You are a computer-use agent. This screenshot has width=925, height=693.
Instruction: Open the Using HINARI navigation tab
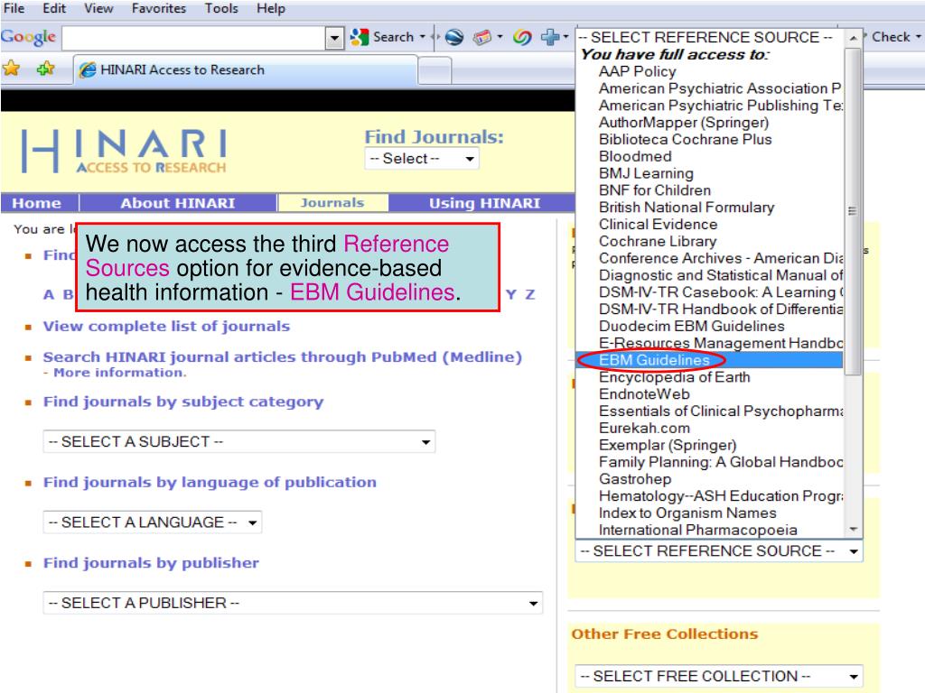coord(484,203)
